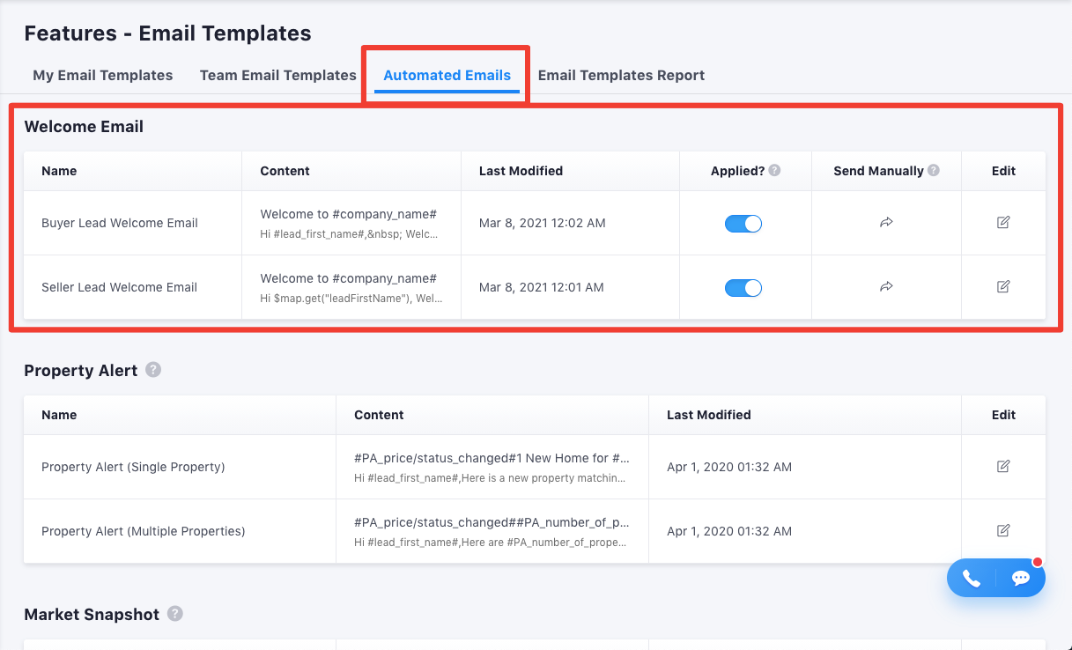Disable Seller Lead Welcome Email applied toggle
The image size is (1072, 650).
point(743,288)
